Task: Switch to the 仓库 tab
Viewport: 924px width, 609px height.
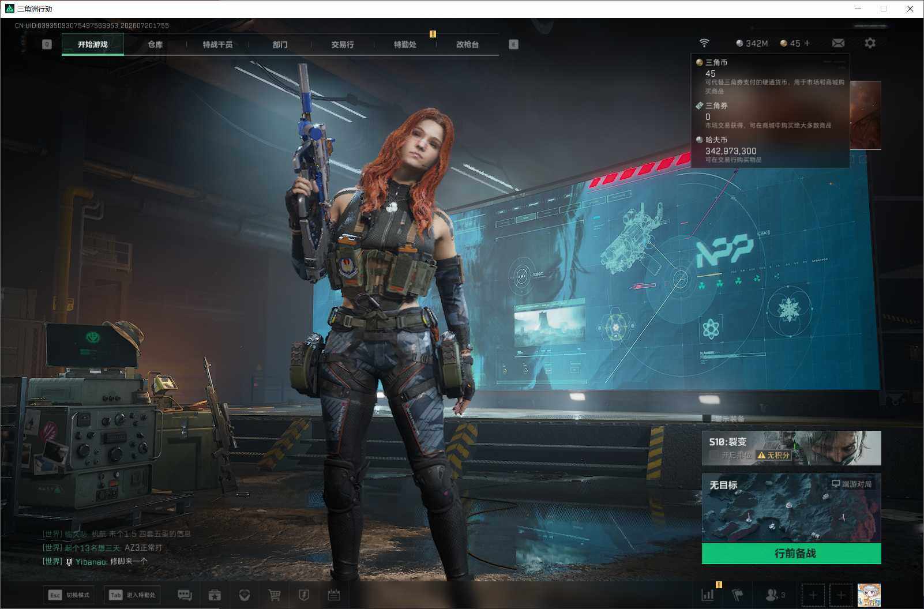Action: pyautogui.click(x=155, y=44)
